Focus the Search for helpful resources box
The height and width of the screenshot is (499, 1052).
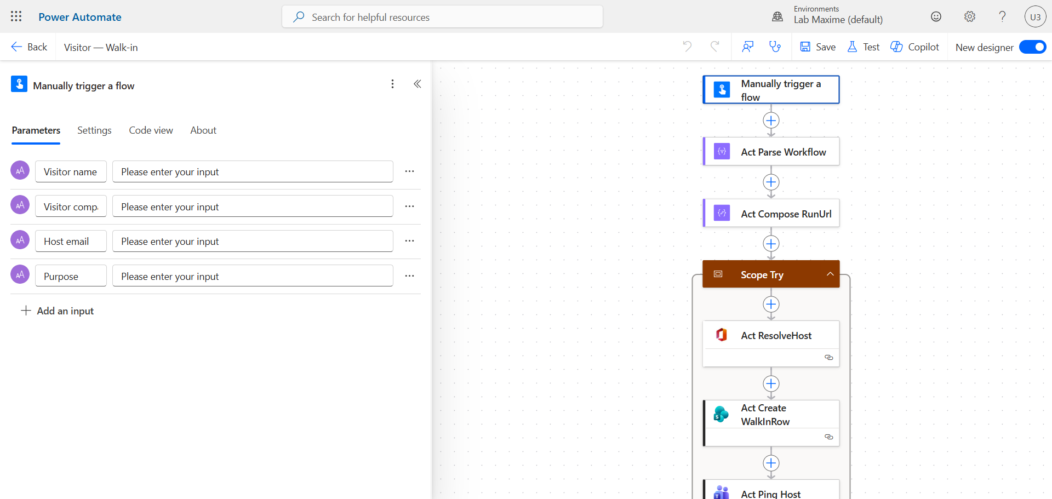442,17
